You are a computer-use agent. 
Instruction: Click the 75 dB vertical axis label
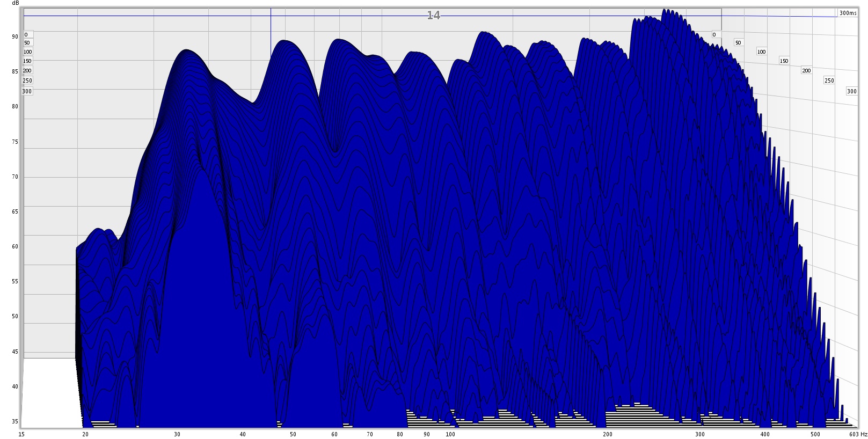click(15, 142)
